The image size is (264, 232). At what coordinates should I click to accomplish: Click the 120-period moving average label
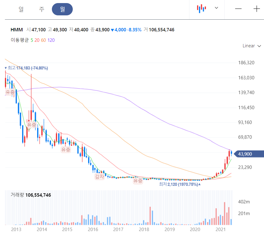(51, 40)
